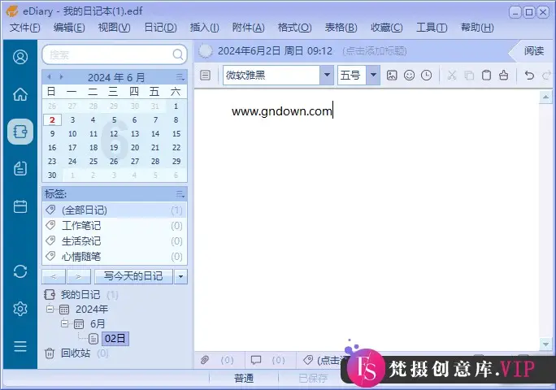556x390 pixels.
Task: Select the 心情随笔 tag
Action: pyautogui.click(x=115, y=256)
